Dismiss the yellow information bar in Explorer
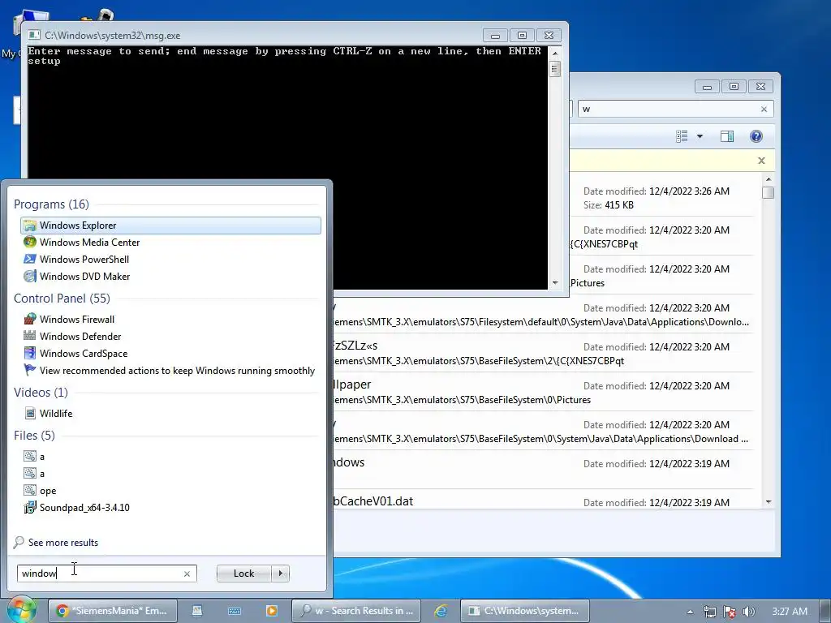The width and height of the screenshot is (831, 623). coord(761,161)
